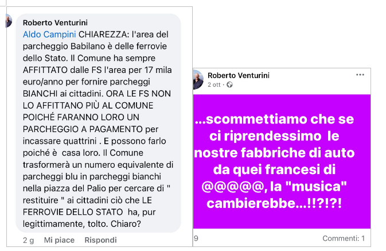This screenshot has width=386, height=251.
Task: Open the profile photo on the purple post
Action: [198, 79]
